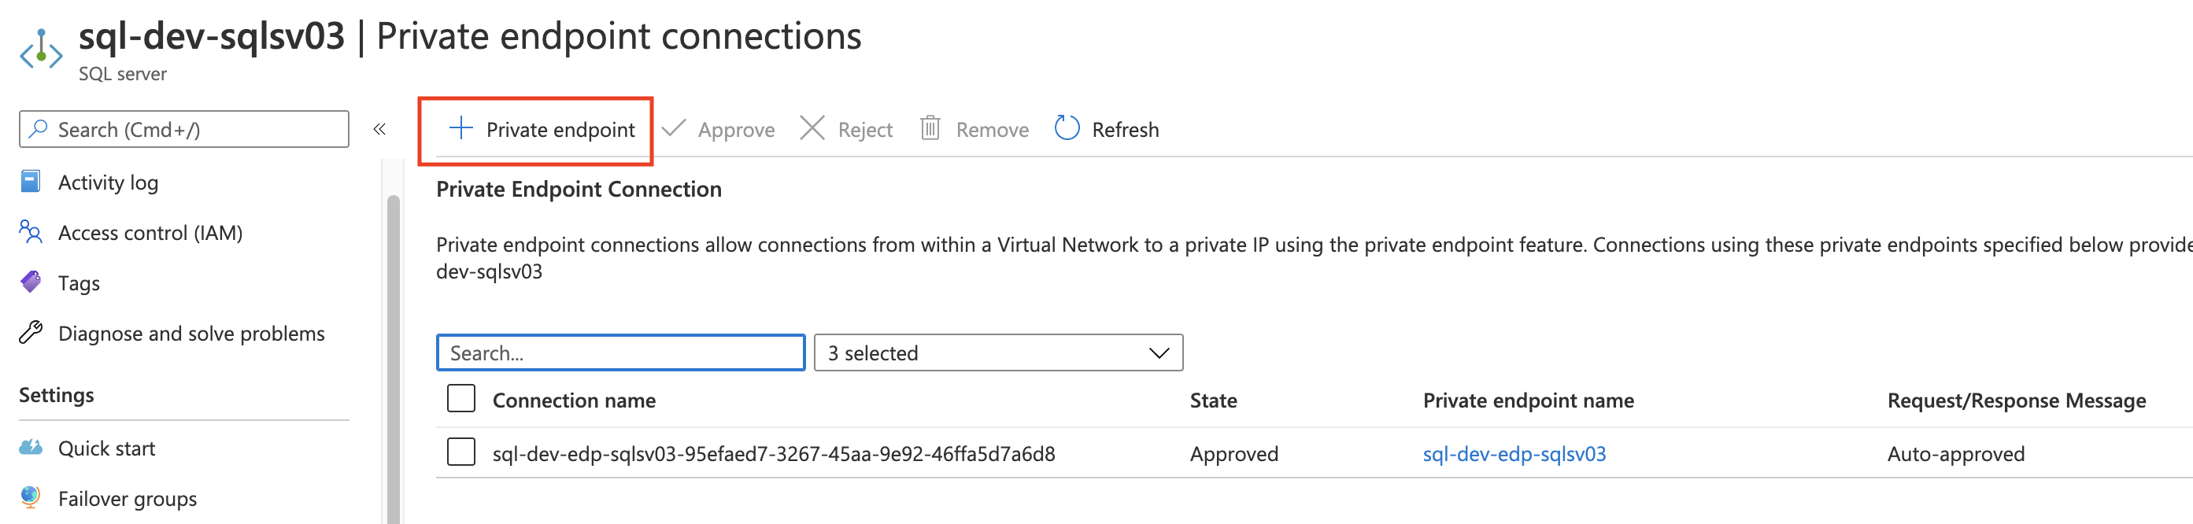Screen dimensions: 2193x524
Task: Click the Refresh circular arrow icon
Action: (x=1067, y=128)
